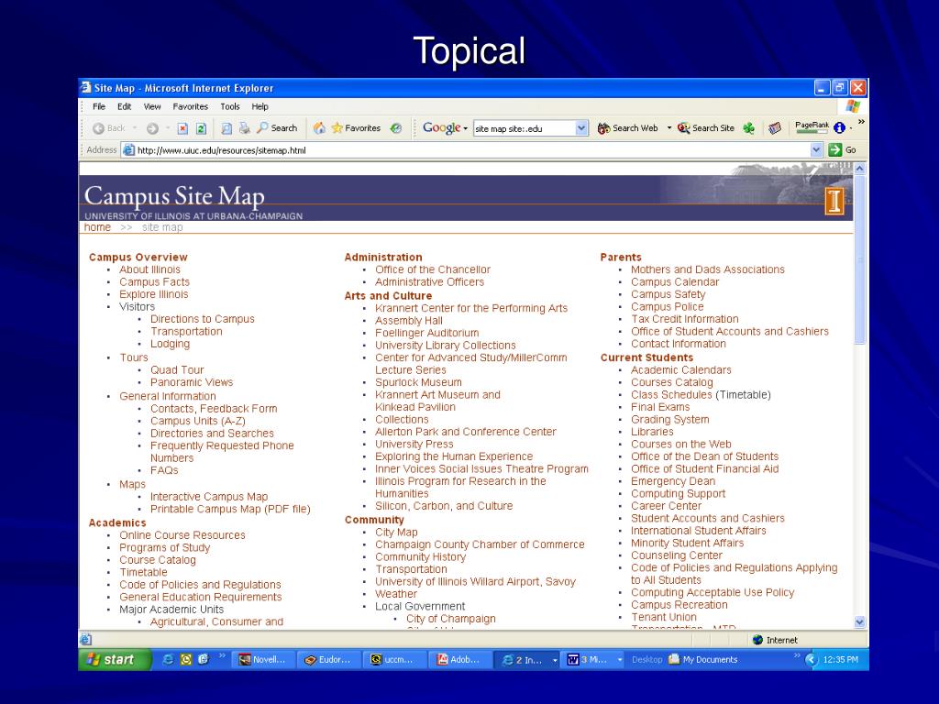Click the blue Page Info icon
The image size is (939, 704).
tap(840, 127)
